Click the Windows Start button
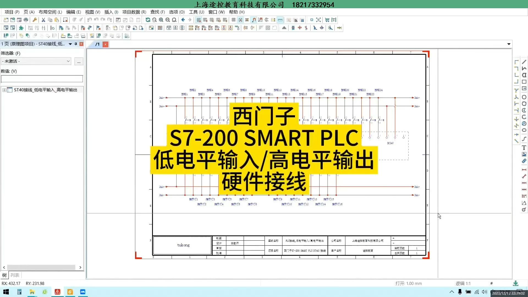 6,292
